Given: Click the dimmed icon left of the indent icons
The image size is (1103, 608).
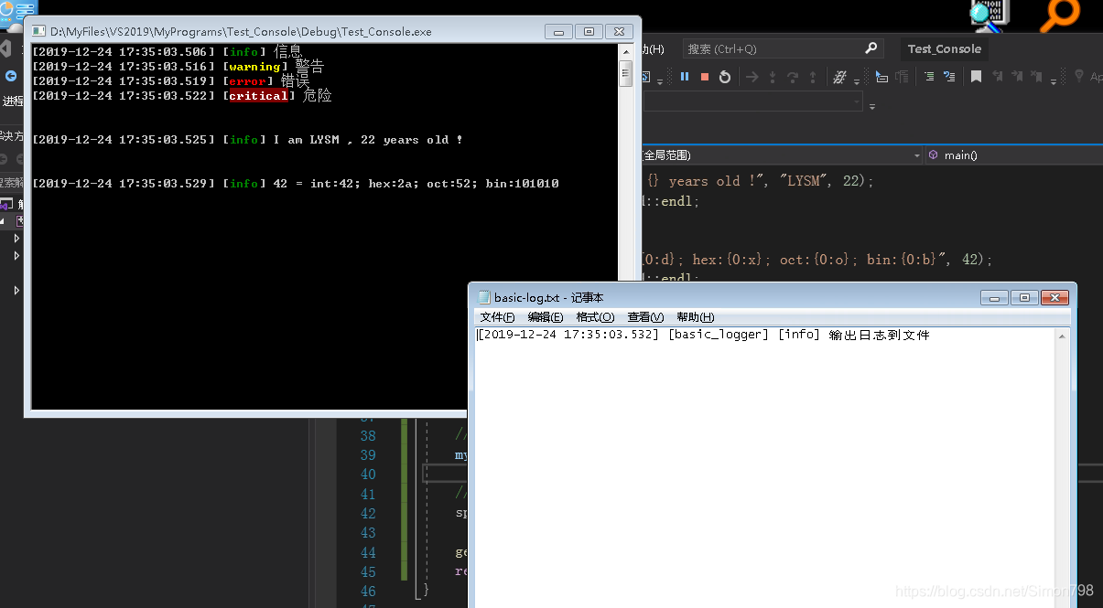Looking at the screenshot, I should click(x=903, y=77).
